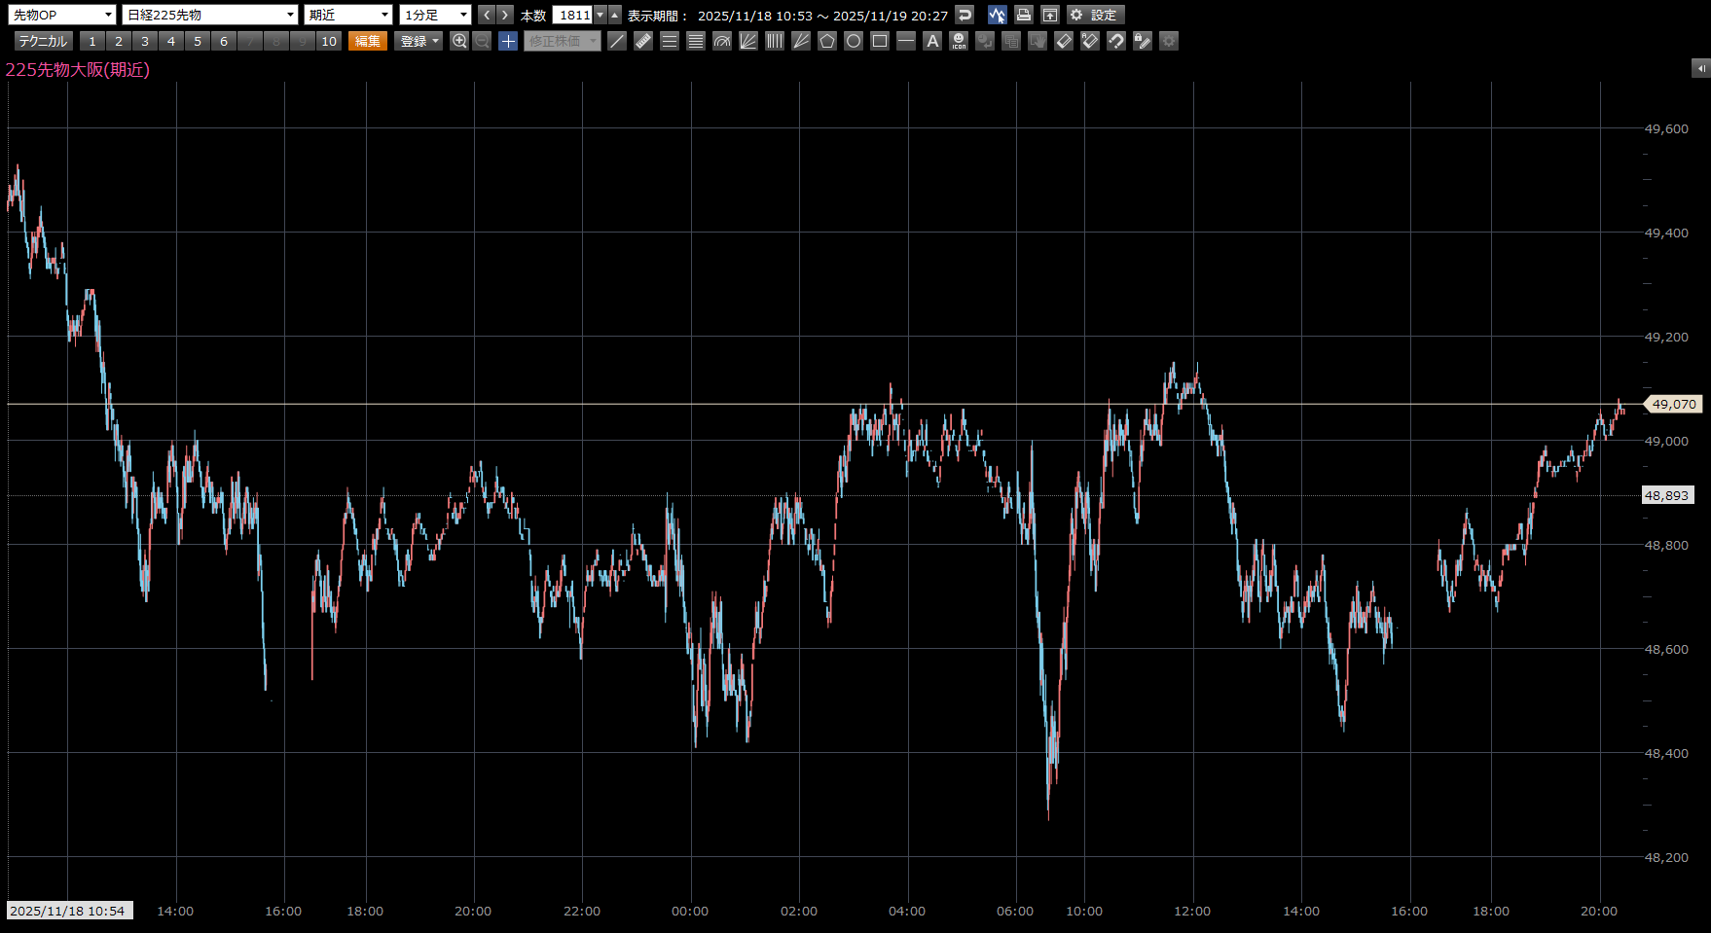1711x933 pixels.
Task: Open the 先物OP product type dropdown
Action: tap(62, 15)
